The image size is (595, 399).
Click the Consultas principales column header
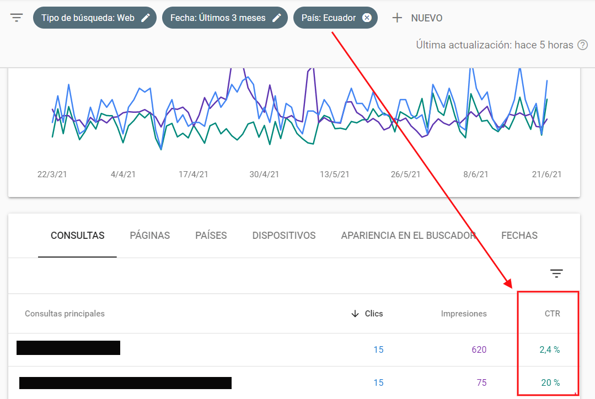(x=65, y=314)
